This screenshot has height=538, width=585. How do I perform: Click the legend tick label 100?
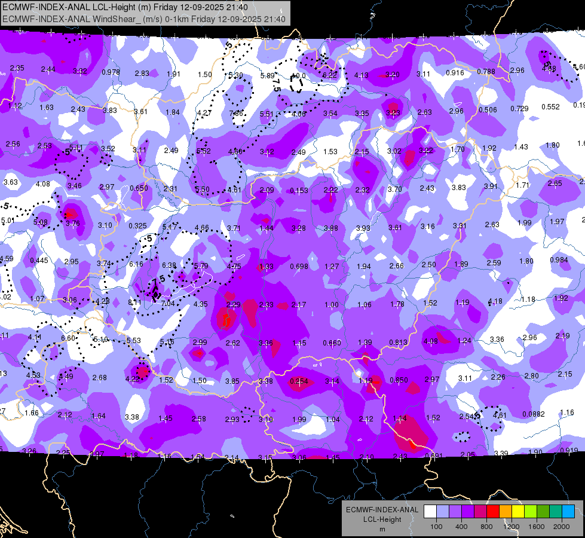(x=436, y=527)
